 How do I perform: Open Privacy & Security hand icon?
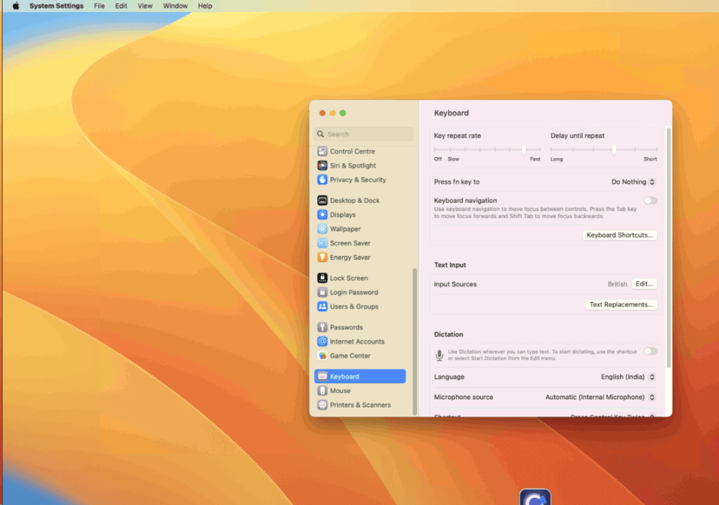(x=322, y=180)
